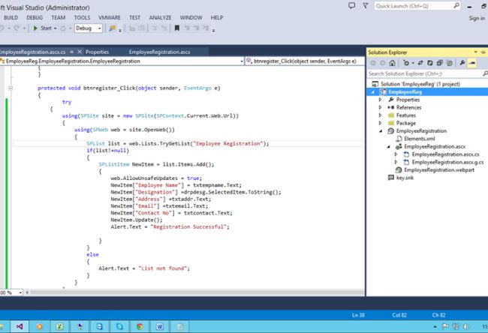Open the ANALYZE menu
Image resolution: width=488 pixels, height=333 pixels.
pos(161,16)
